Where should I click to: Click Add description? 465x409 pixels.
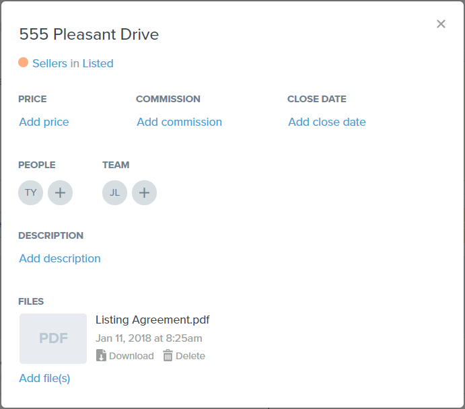(x=60, y=258)
